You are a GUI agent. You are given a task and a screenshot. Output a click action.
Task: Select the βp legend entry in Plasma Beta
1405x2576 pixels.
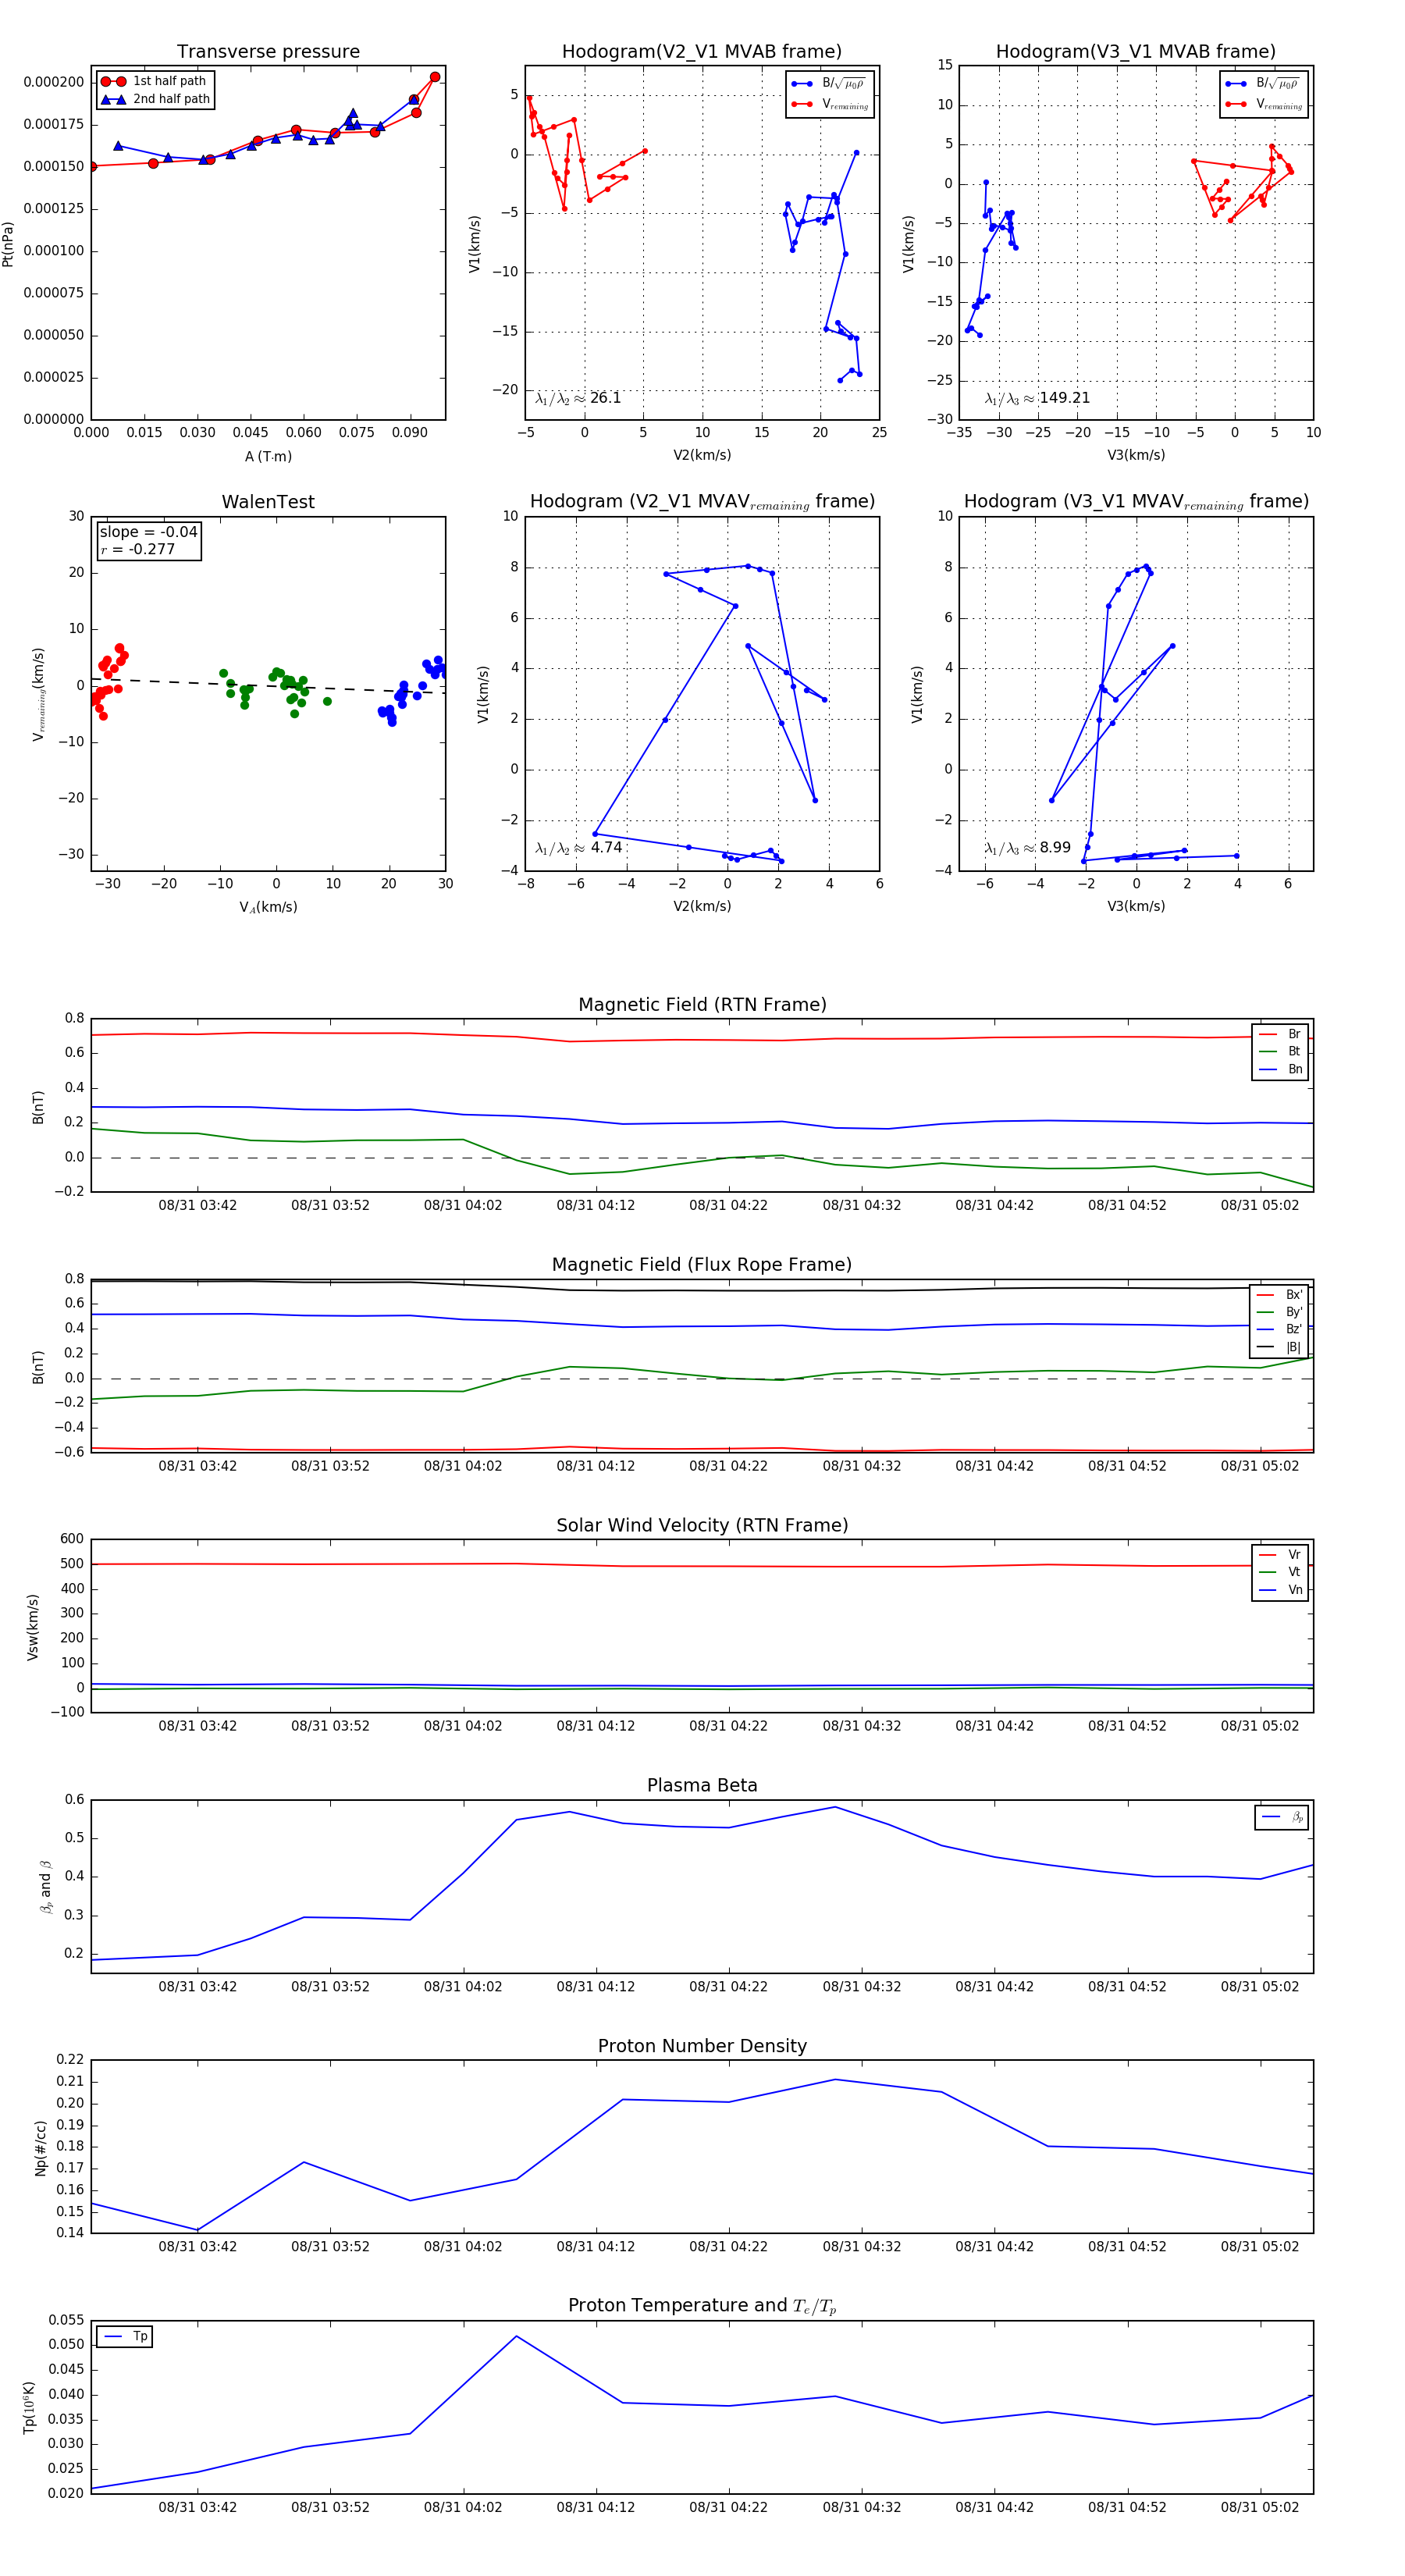pyautogui.click(x=1282, y=1817)
